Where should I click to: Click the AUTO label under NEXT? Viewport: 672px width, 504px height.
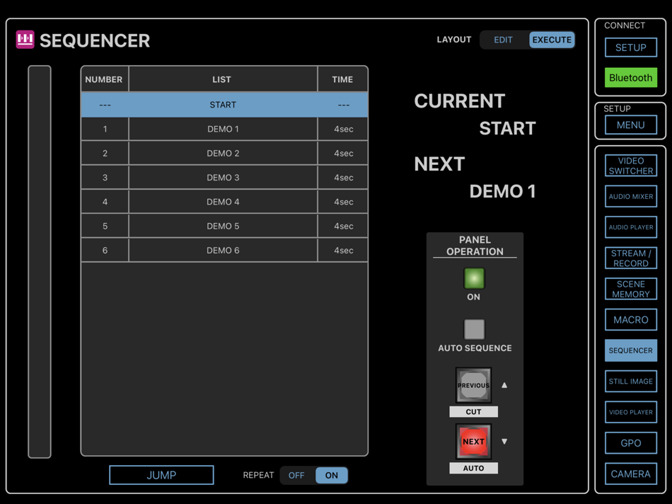(473, 468)
